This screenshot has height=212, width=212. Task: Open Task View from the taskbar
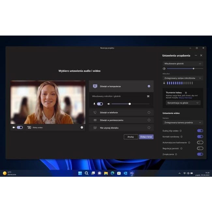tap(93, 173)
